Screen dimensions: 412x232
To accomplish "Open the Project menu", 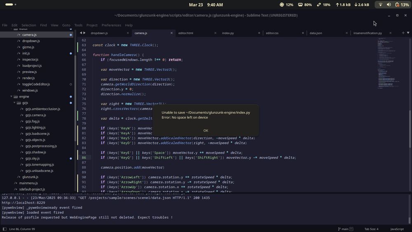I will click(x=92, y=25).
